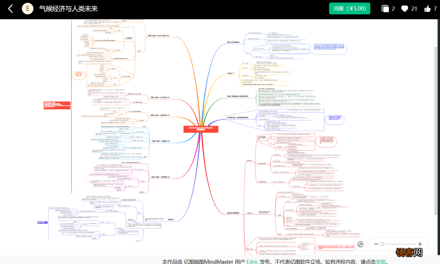440x264 pixels.
Task: Zoom out with the minus icon
Action: pos(376,244)
